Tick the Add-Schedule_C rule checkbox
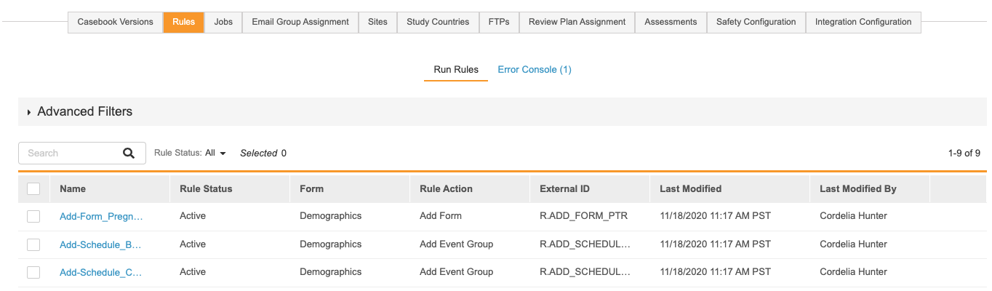992x291 pixels. coord(33,272)
